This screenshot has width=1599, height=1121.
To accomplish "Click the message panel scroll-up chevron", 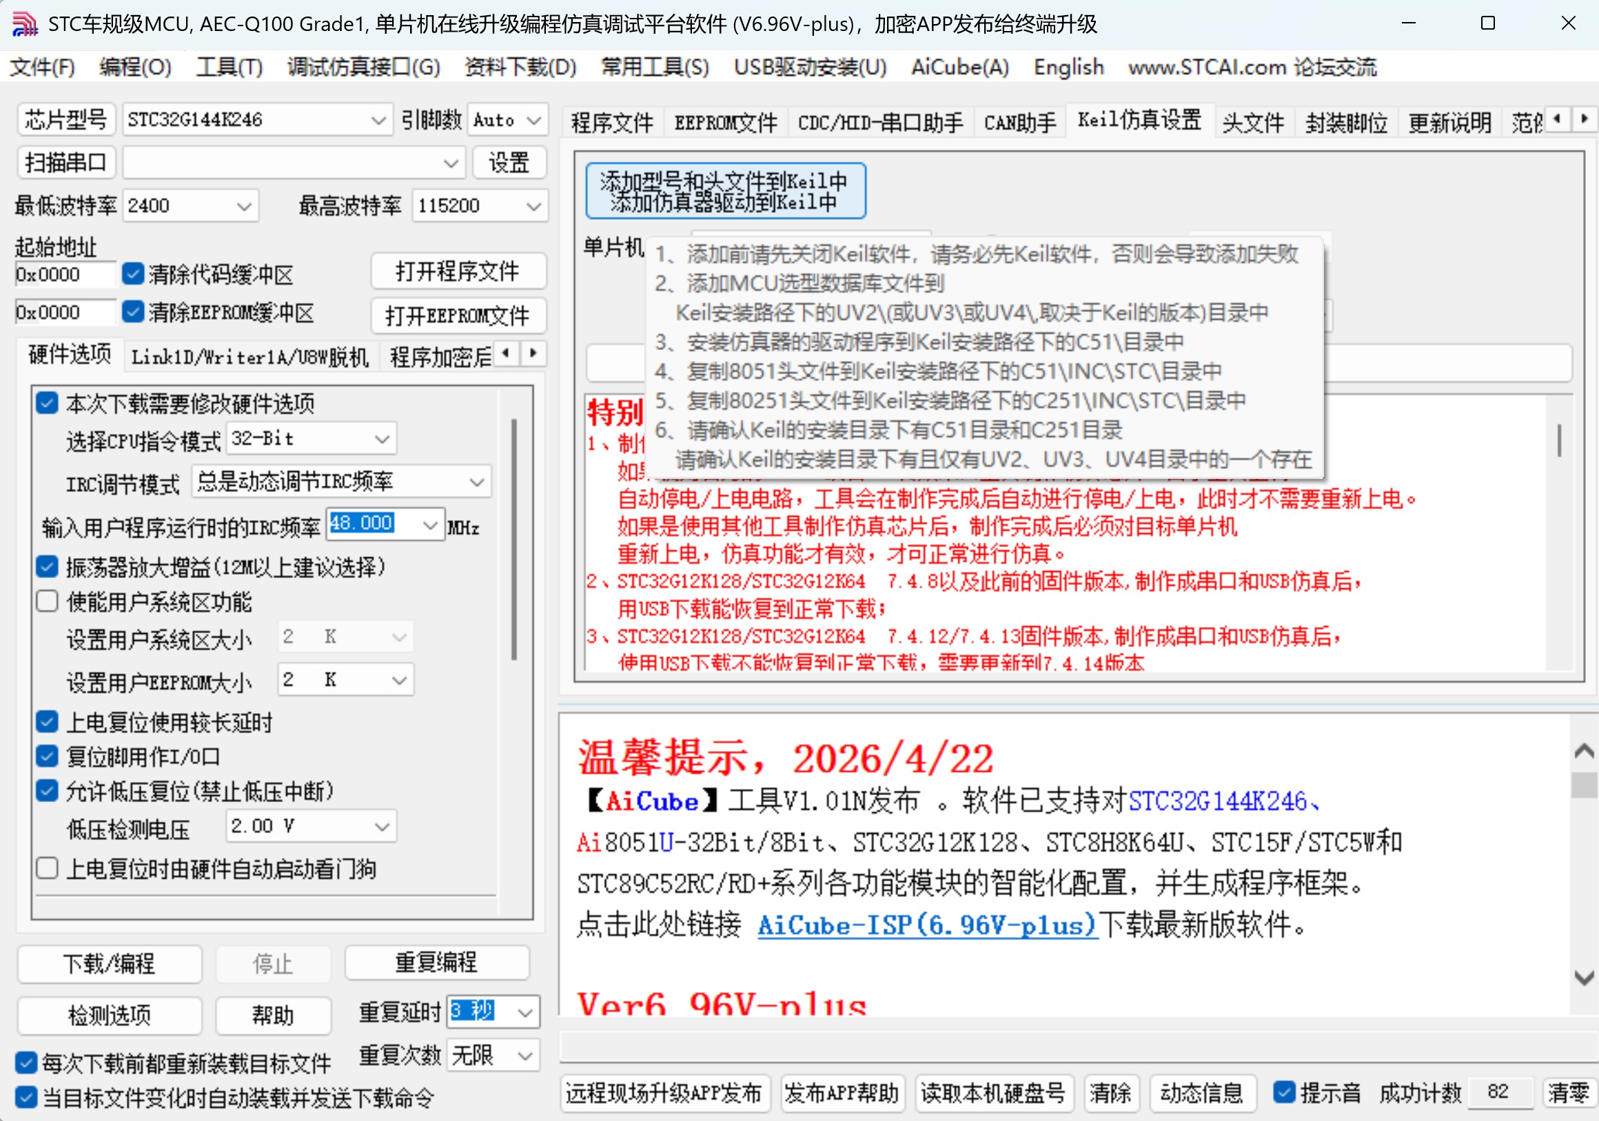I will 1584,751.
